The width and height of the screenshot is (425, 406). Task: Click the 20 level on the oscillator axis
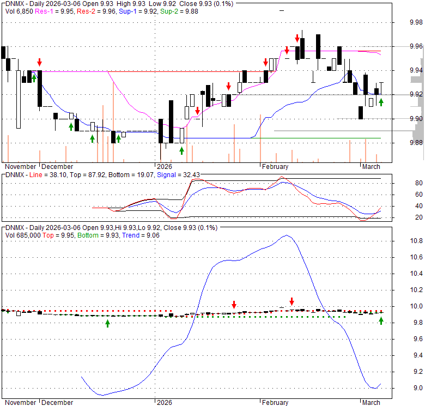click(x=419, y=217)
